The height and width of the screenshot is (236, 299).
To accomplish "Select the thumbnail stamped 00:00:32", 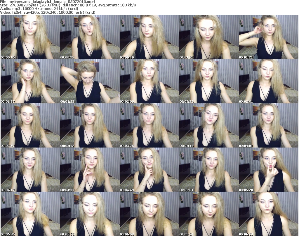I will click(90, 37).
